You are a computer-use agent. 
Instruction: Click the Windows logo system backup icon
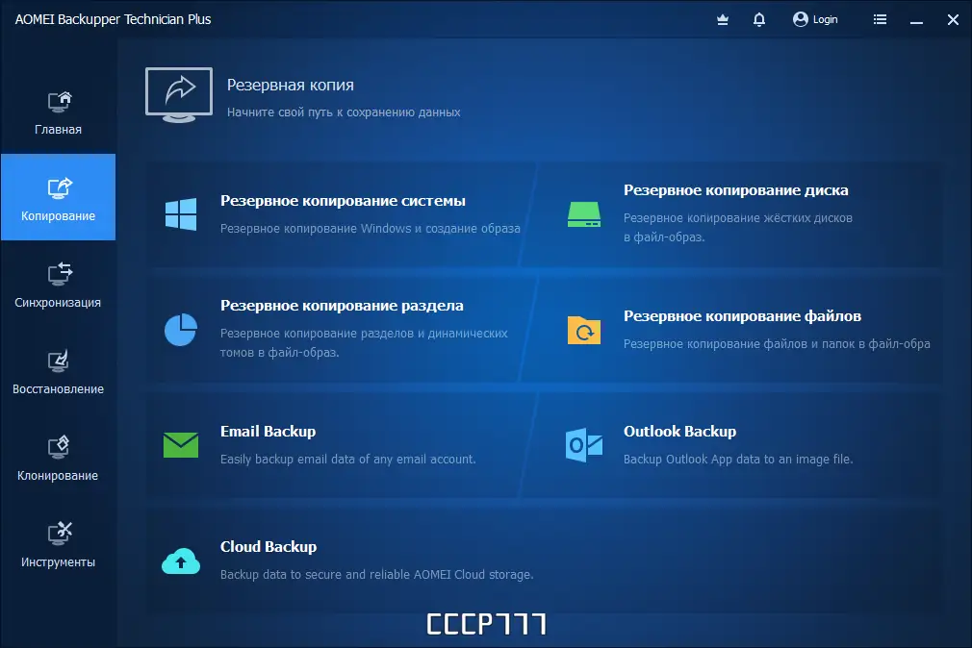pos(181,214)
